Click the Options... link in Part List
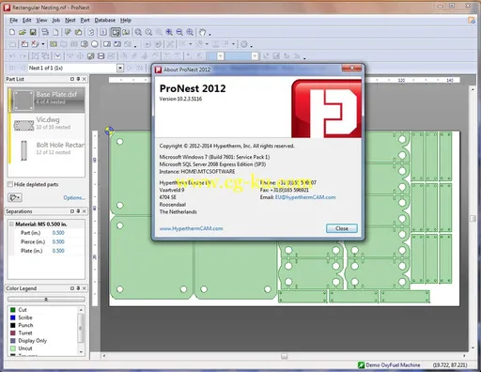This screenshot has width=481, height=372. tap(74, 197)
